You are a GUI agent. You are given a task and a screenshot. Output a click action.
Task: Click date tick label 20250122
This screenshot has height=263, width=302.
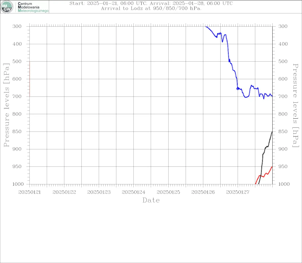tap(64, 192)
